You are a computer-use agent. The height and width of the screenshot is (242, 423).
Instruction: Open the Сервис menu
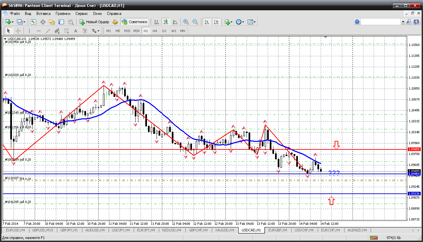(x=81, y=14)
